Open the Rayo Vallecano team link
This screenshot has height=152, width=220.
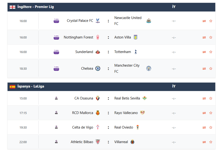(x=126, y=113)
